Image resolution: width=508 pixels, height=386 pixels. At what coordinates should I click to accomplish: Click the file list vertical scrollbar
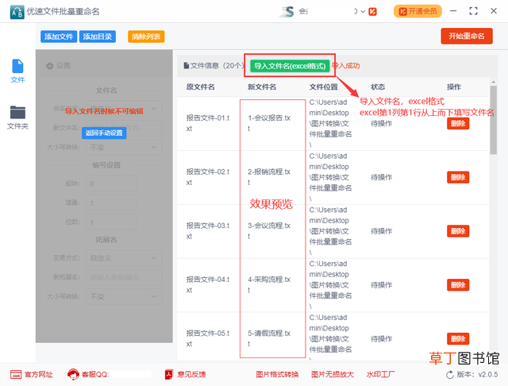493,120
